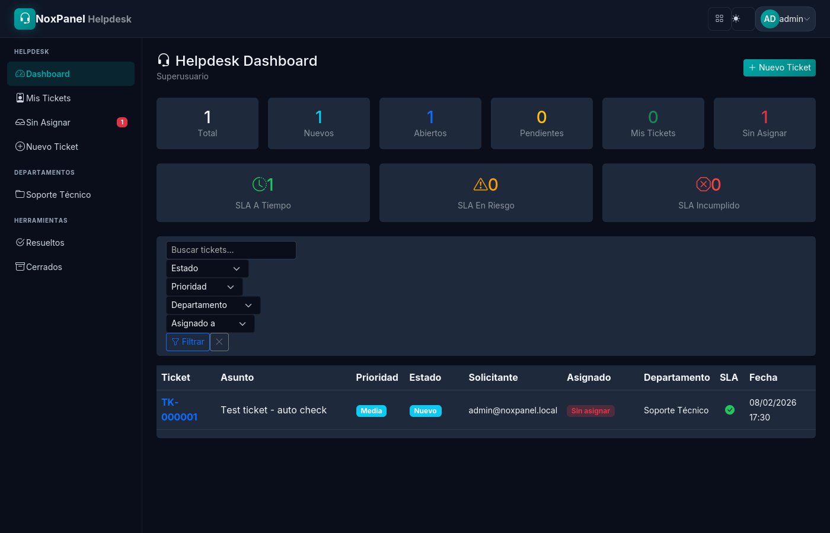Viewport: 830px width, 533px height.
Task: Open the apps grid icon in header
Action: click(x=719, y=19)
